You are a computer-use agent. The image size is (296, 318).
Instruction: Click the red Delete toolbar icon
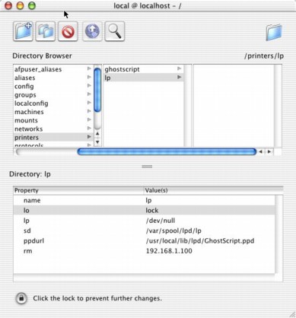point(68,32)
